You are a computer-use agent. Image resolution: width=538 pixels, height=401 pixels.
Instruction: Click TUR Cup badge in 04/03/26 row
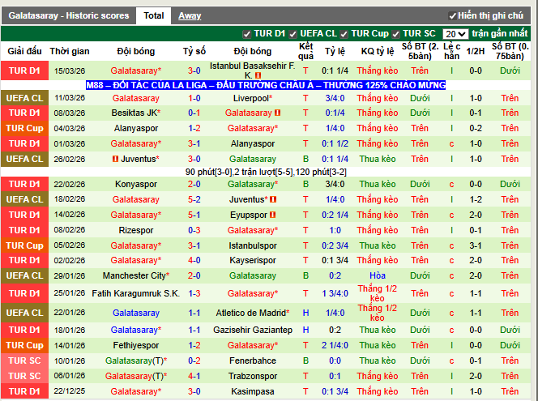coord(24,128)
